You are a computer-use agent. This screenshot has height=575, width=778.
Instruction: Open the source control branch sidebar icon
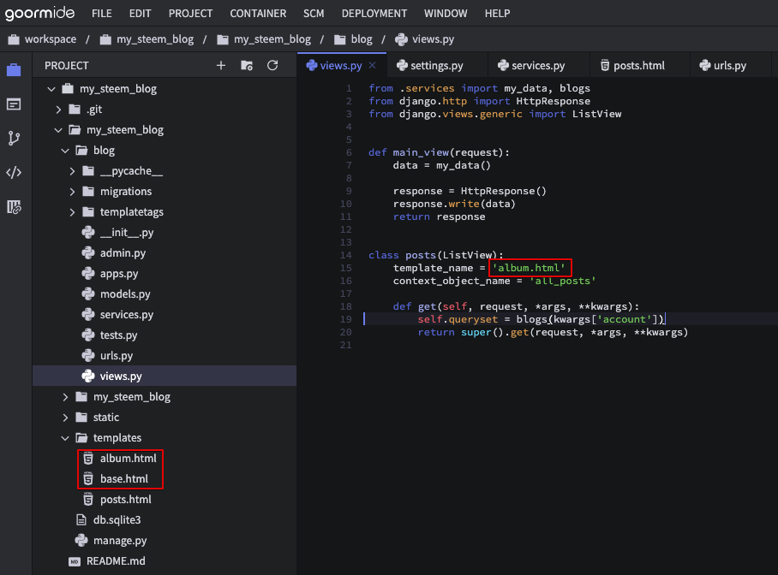point(14,139)
